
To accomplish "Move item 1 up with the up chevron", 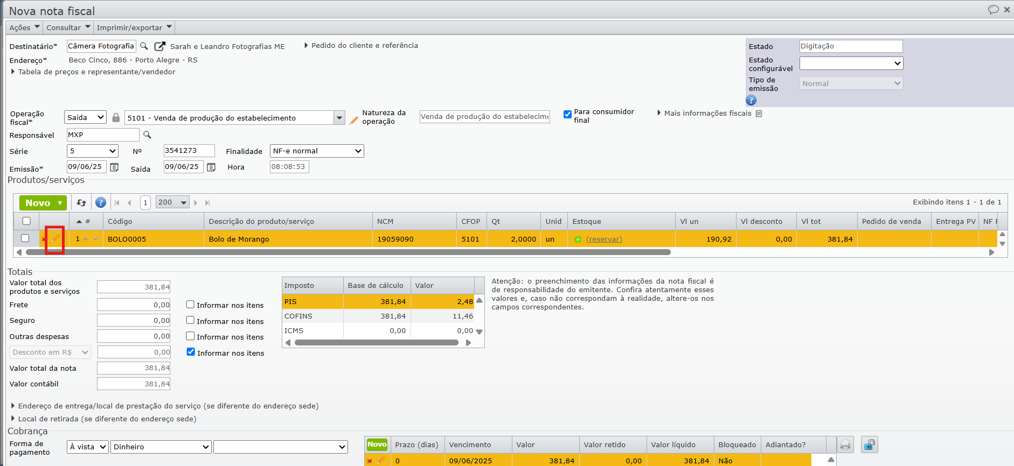I will [x=86, y=239].
